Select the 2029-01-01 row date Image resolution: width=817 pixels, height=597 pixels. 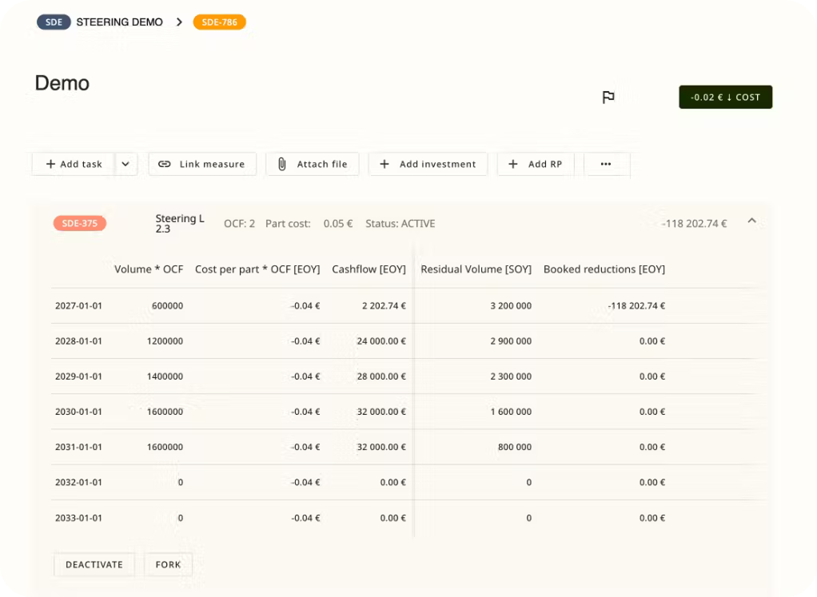(78, 376)
